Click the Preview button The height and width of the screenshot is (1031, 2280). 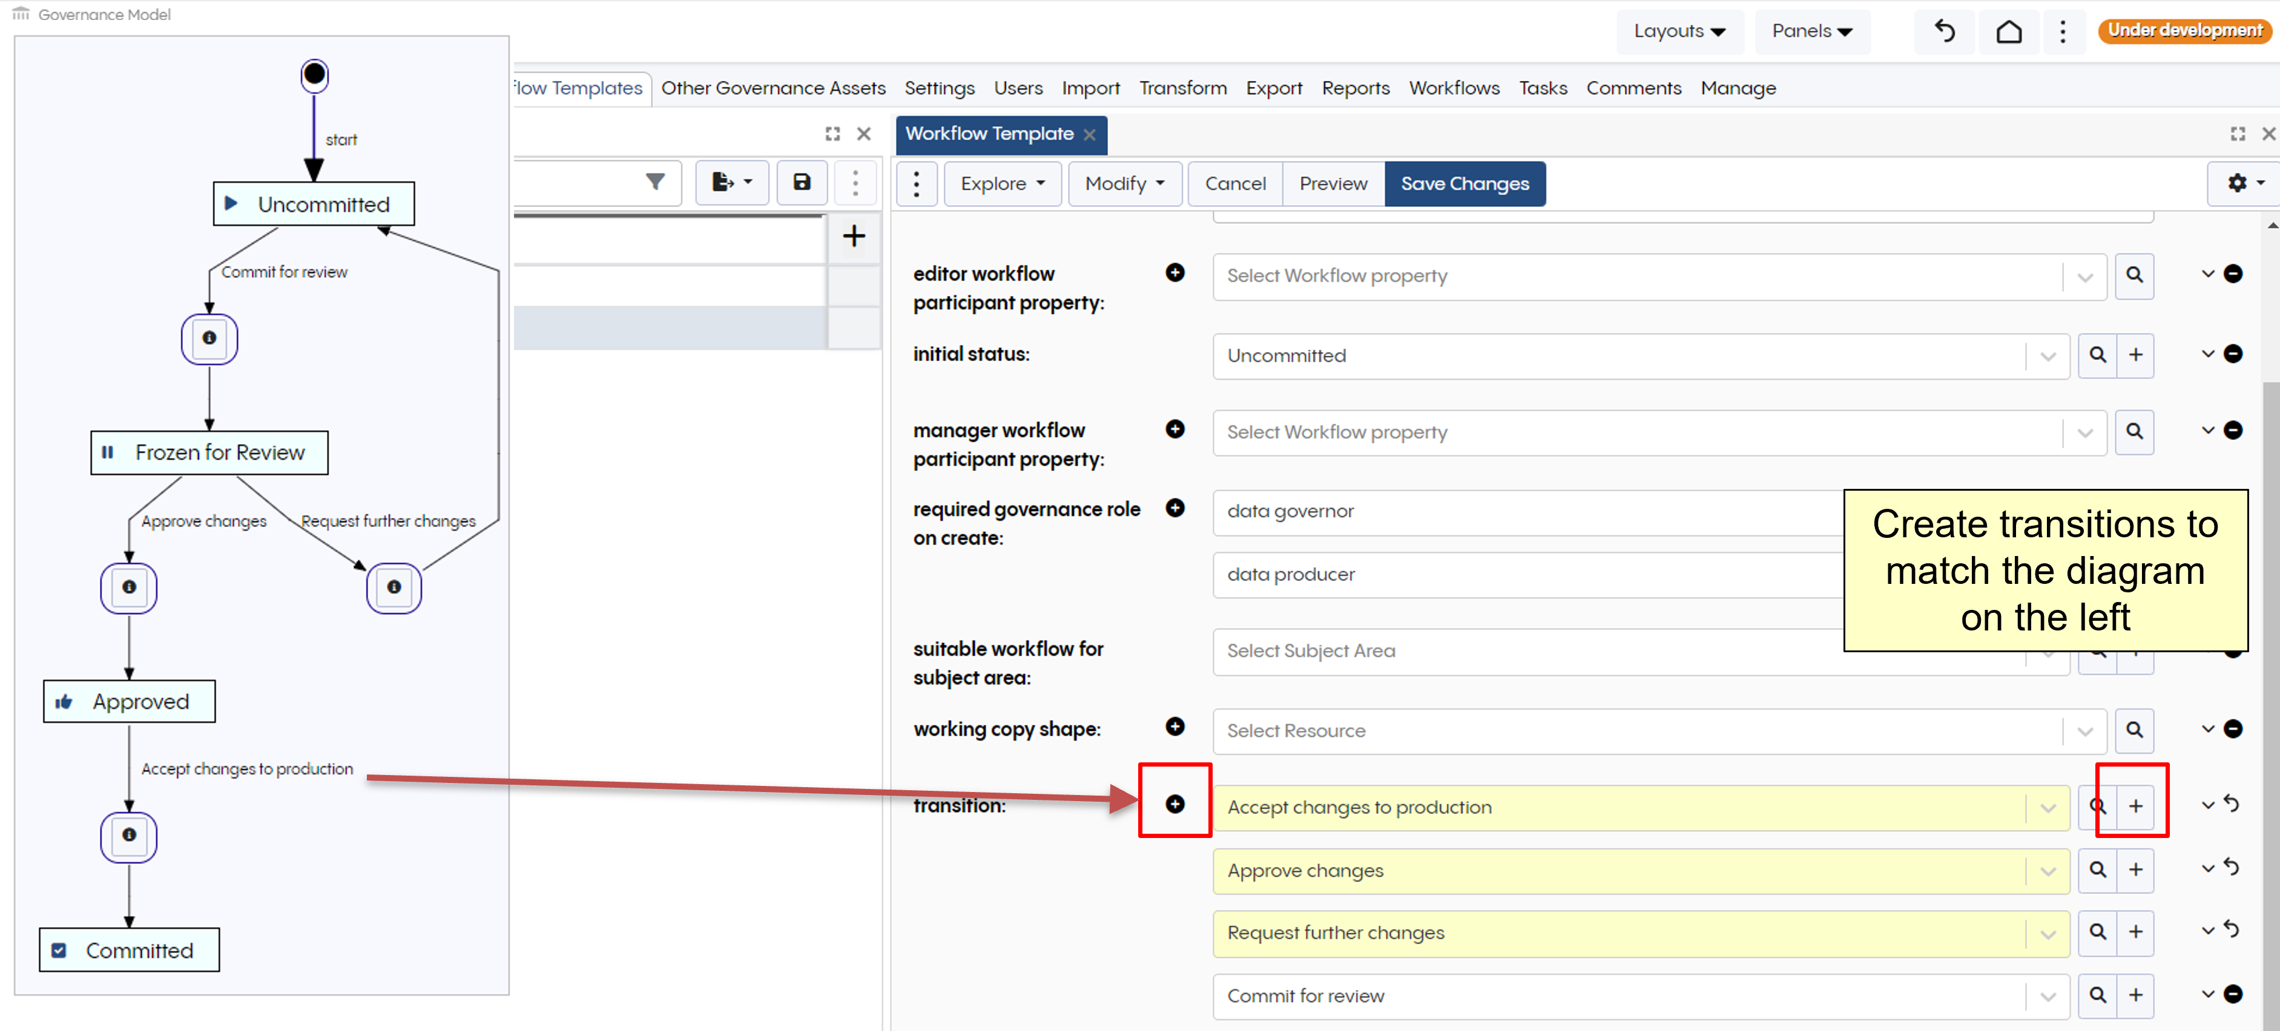click(x=1332, y=184)
